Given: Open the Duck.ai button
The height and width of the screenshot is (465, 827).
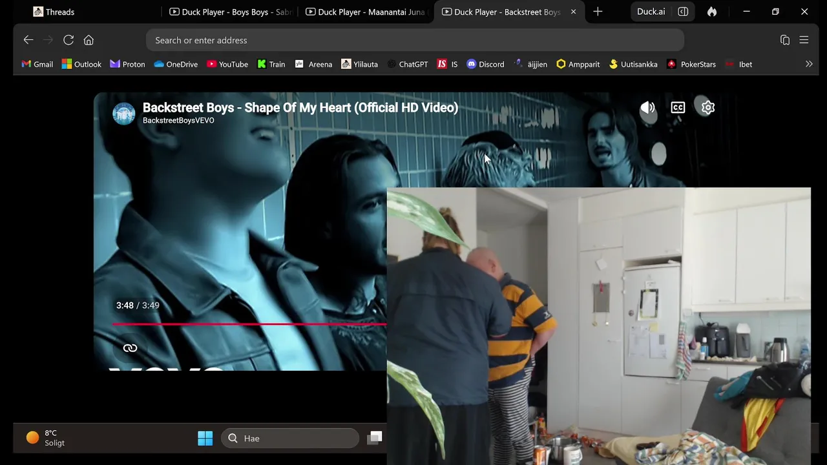Looking at the screenshot, I should click(x=651, y=12).
